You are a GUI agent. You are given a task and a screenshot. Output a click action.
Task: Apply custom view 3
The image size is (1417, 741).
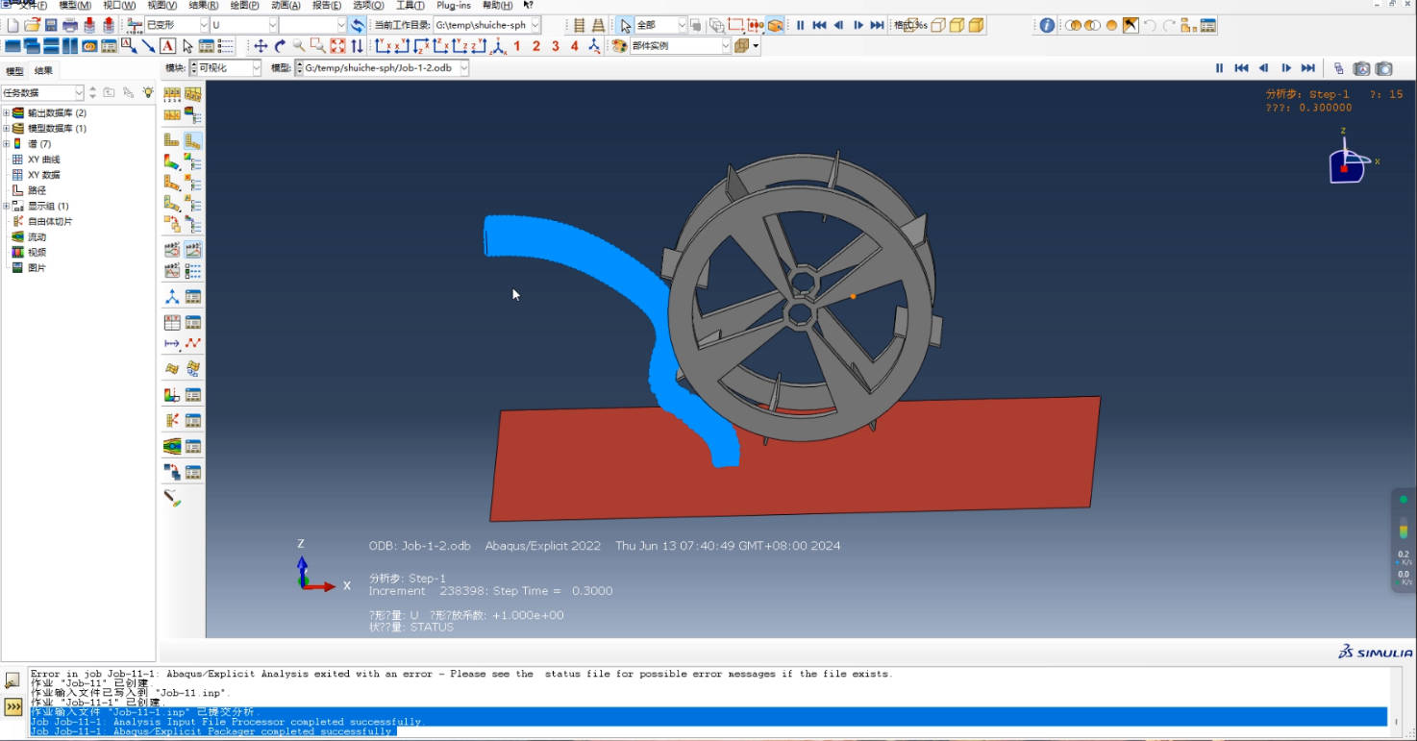556,45
